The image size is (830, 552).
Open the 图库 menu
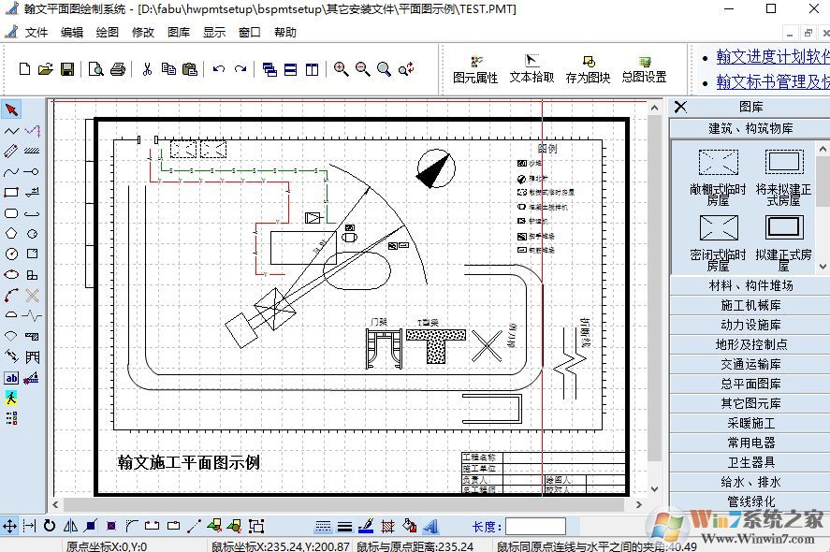pos(179,32)
